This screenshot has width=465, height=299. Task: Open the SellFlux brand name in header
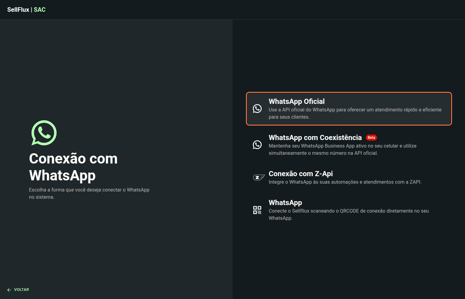pos(18,10)
